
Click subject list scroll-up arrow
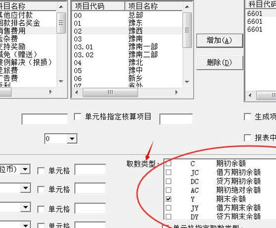61,7
